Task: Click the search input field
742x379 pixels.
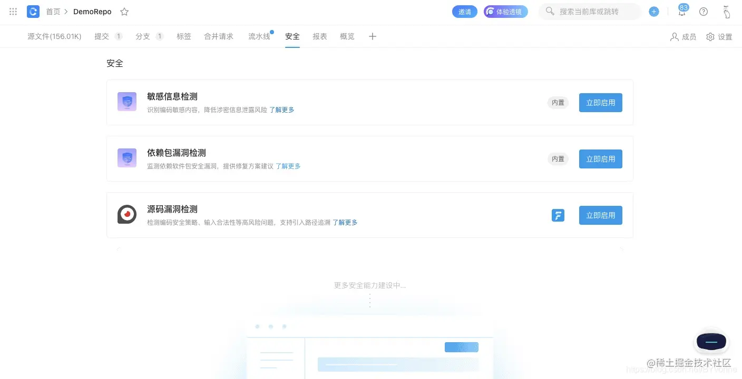Action: (x=589, y=11)
